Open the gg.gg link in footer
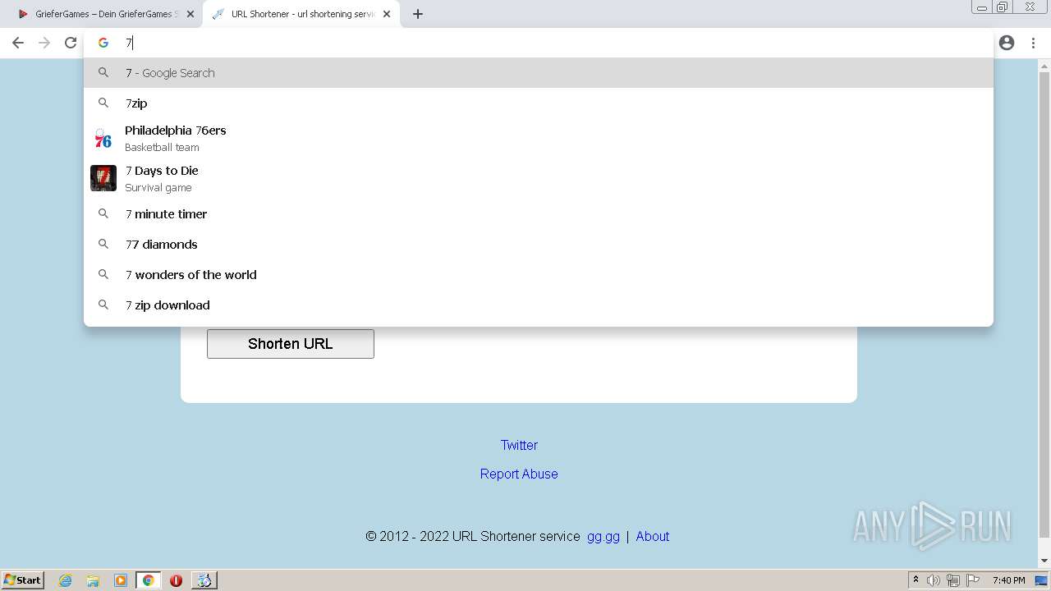Image resolution: width=1051 pixels, height=591 pixels. click(604, 536)
